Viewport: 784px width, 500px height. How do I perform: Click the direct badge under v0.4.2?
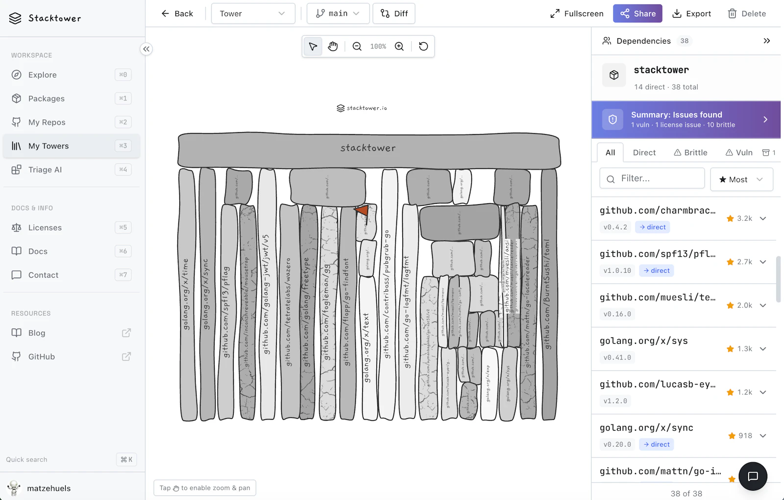(653, 227)
